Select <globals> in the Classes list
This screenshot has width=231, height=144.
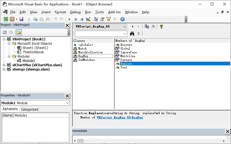pos(86,45)
